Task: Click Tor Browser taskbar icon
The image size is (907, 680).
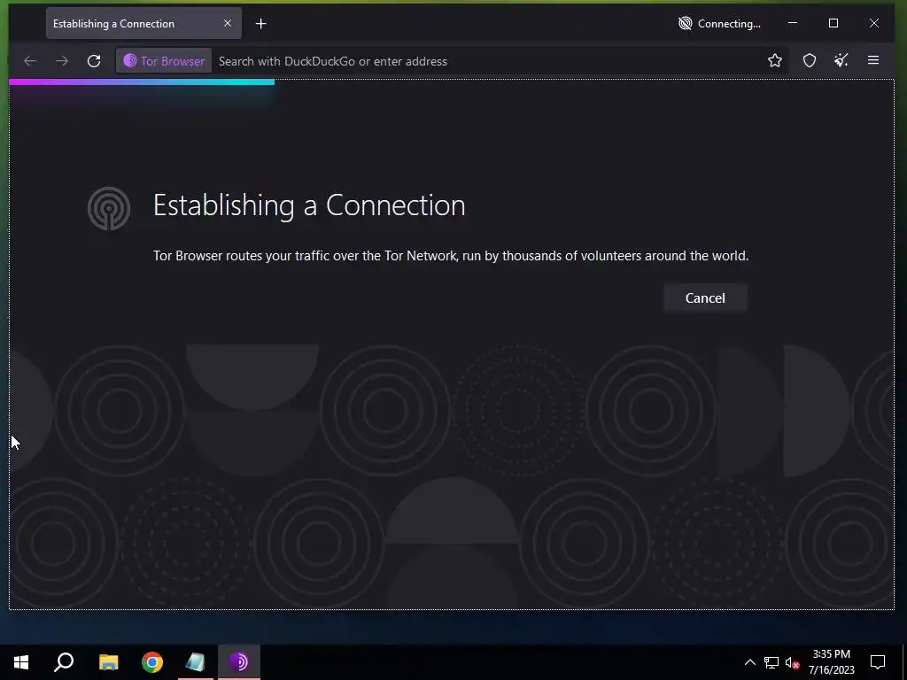Action: click(239, 662)
